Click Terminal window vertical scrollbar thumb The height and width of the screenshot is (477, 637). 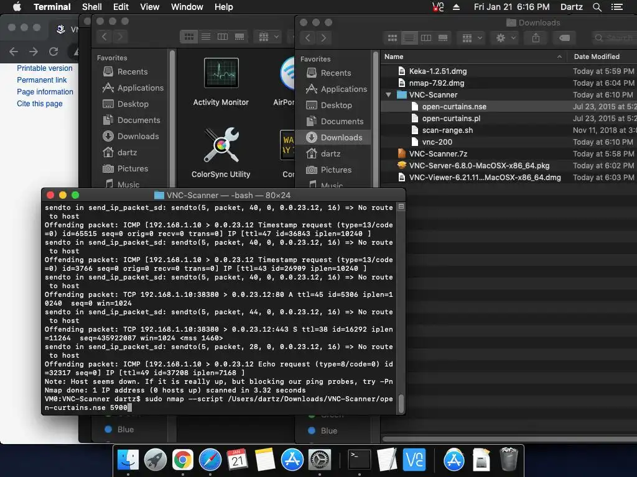(401, 403)
